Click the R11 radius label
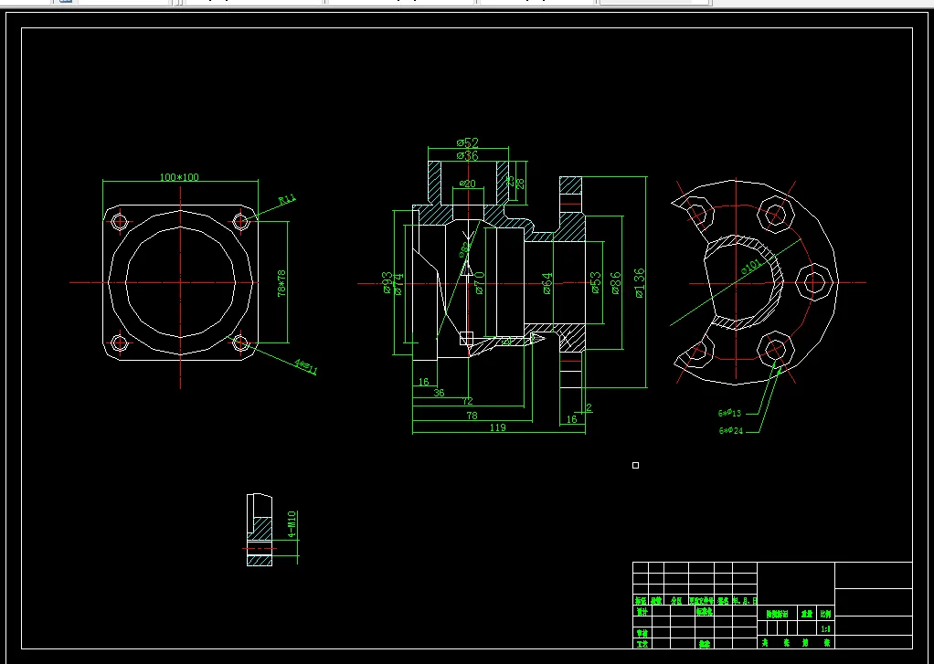Viewport: 934px width, 664px height. click(288, 199)
